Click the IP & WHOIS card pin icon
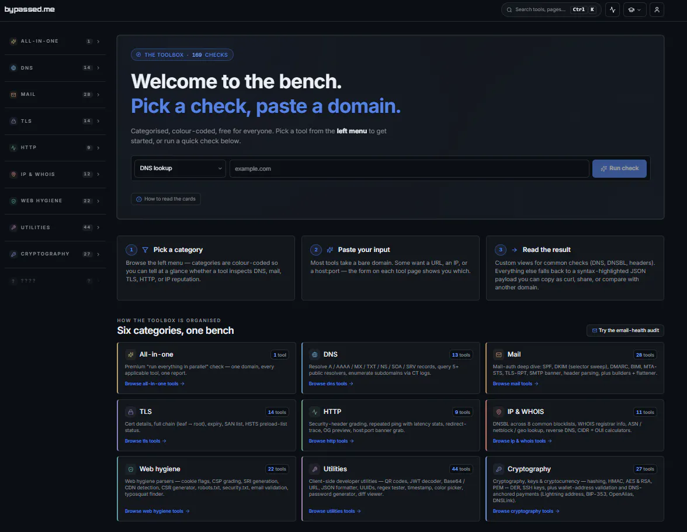687x532 pixels. [499, 412]
